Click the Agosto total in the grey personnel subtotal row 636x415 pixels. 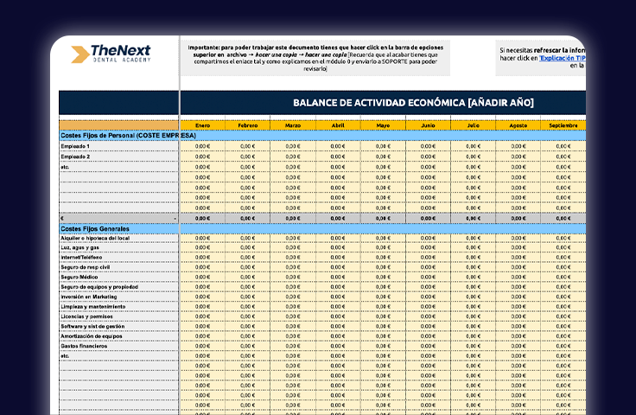pyautogui.click(x=518, y=218)
